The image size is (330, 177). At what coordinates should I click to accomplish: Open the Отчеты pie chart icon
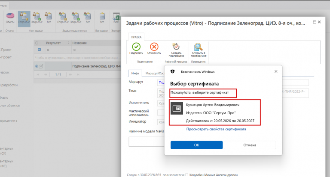point(10,16)
